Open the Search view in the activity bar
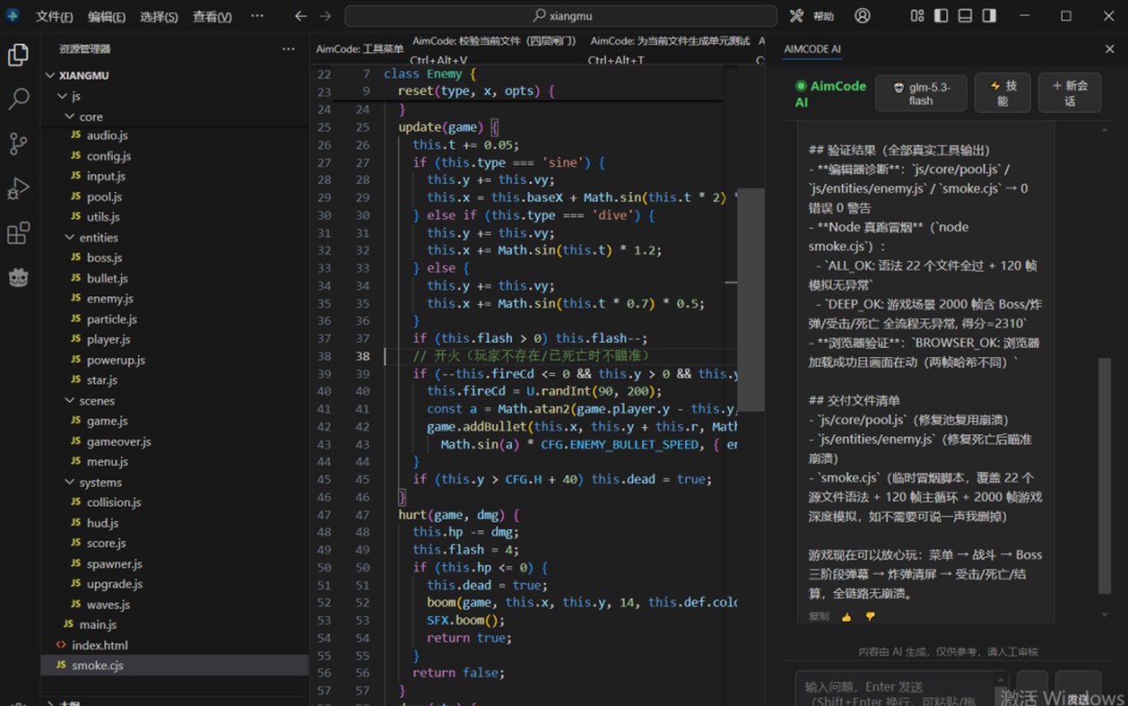The width and height of the screenshot is (1128, 706). click(x=18, y=99)
